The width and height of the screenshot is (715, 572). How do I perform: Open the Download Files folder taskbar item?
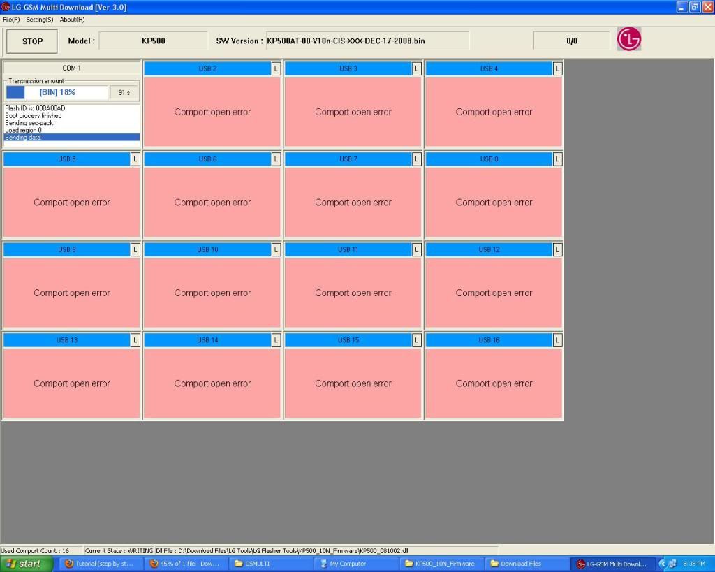tap(525, 564)
